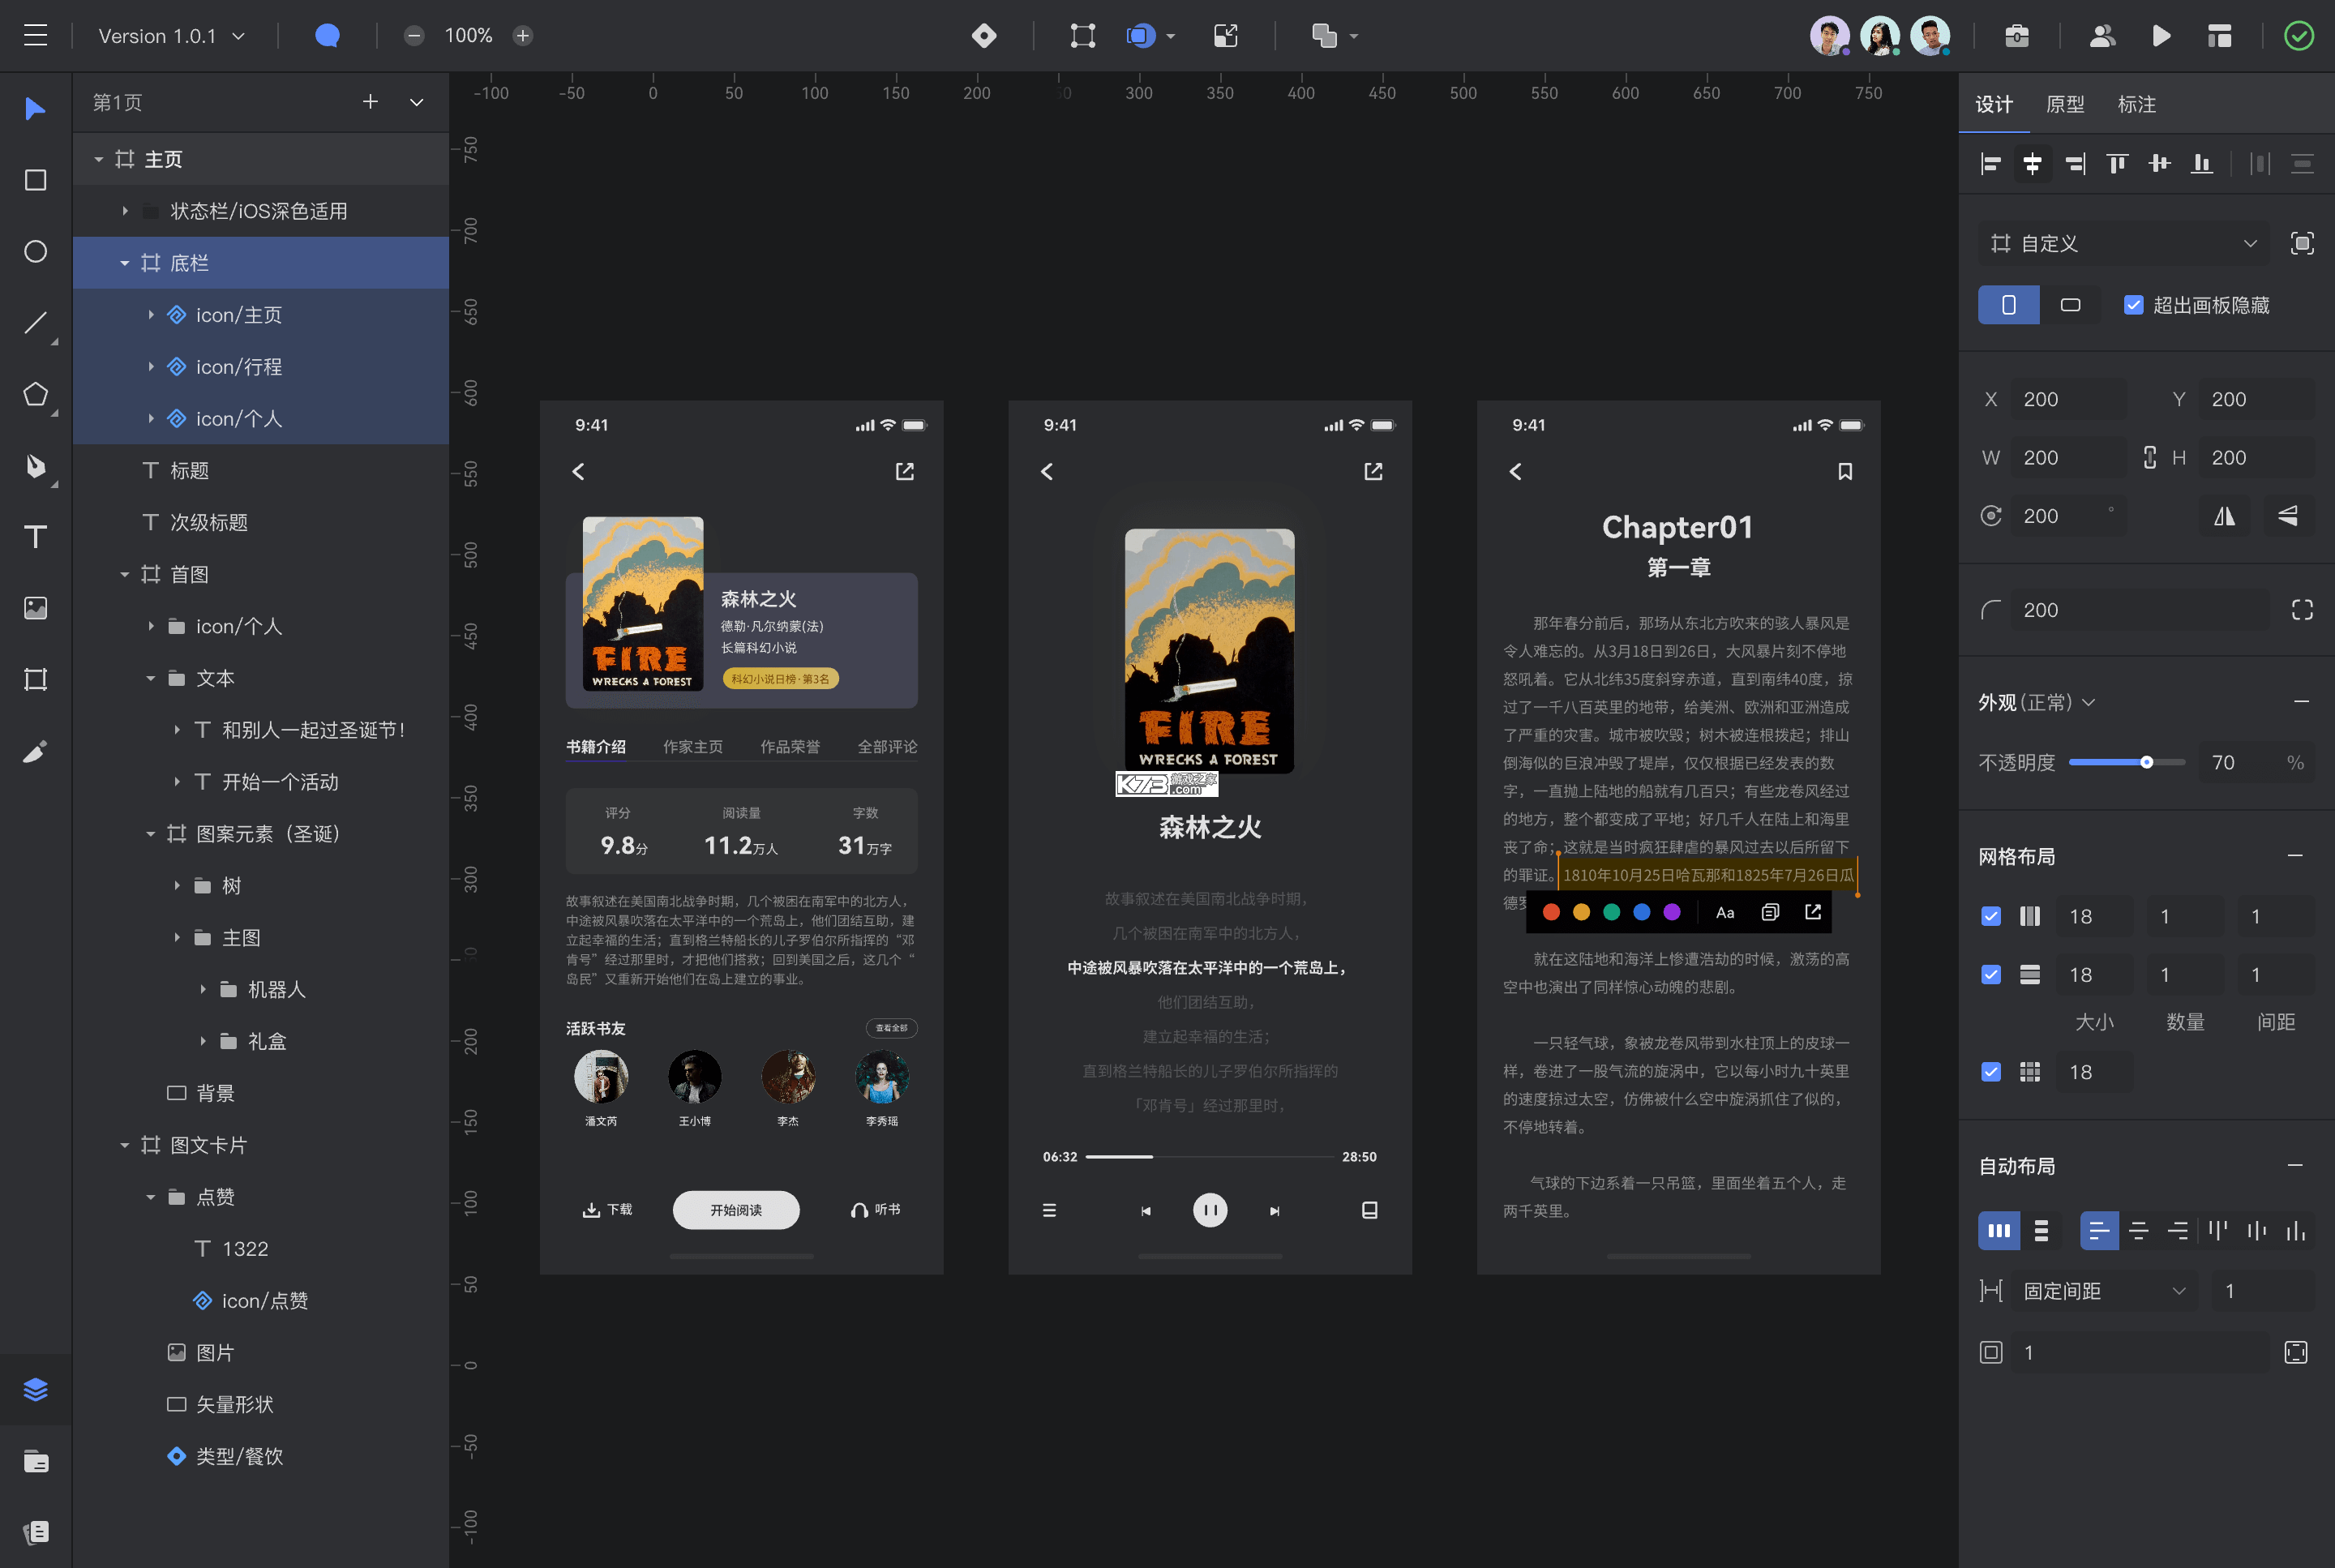Image resolution: width=2335 pixels, height=1568 pixels.
Task: Select the artboard tool
Action: coord(36,680)
